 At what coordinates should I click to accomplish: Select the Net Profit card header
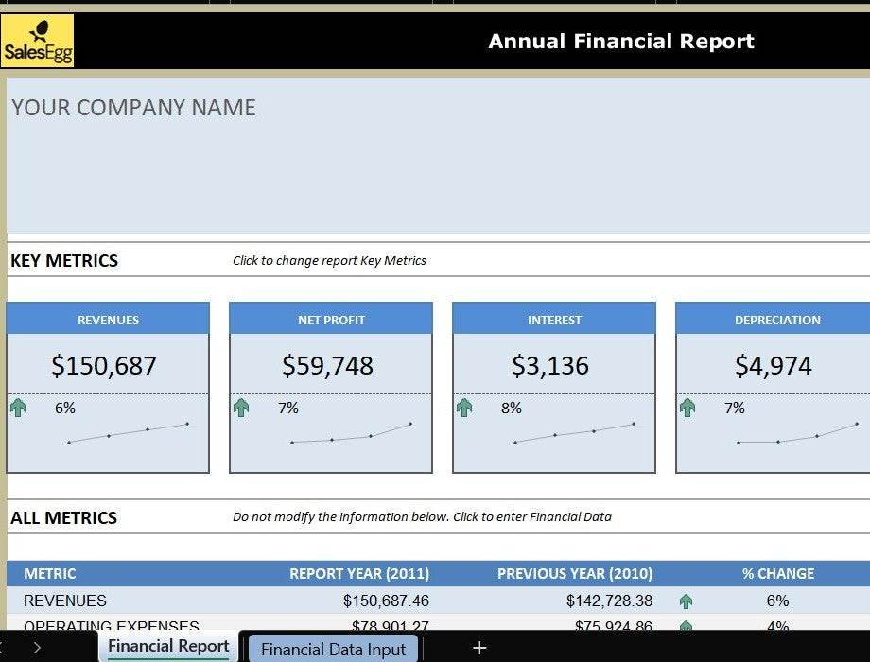coord(331,320)
